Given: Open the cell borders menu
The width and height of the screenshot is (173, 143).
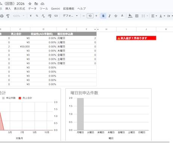Looking at the screenshot, I should tap(137, 16).
